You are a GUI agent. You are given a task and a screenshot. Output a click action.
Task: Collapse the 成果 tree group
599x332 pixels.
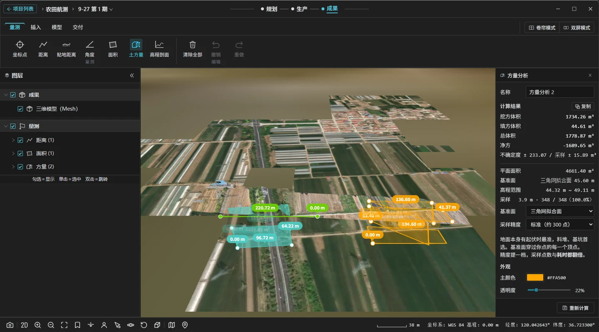point(5,95)
